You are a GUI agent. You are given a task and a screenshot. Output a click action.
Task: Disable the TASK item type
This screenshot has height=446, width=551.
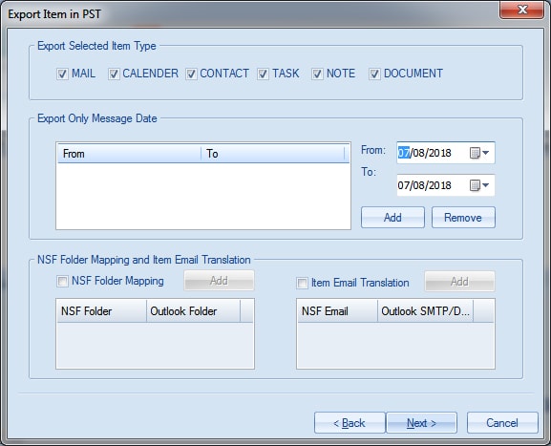pos(263,74)
